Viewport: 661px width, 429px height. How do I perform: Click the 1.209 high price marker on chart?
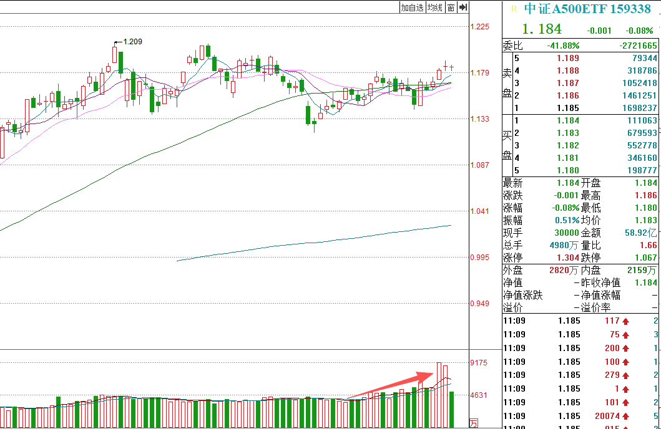(x=132, y=42)
